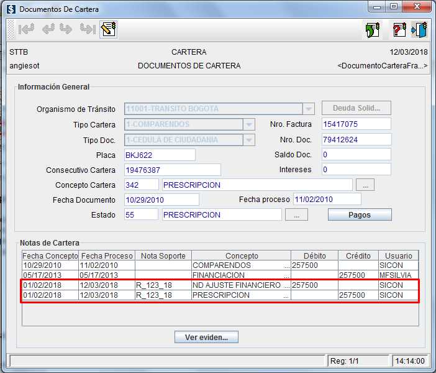This screenshot has height=373, width=436.
Task: Click the Deuda Solid... button
Action: pos(356,108)
